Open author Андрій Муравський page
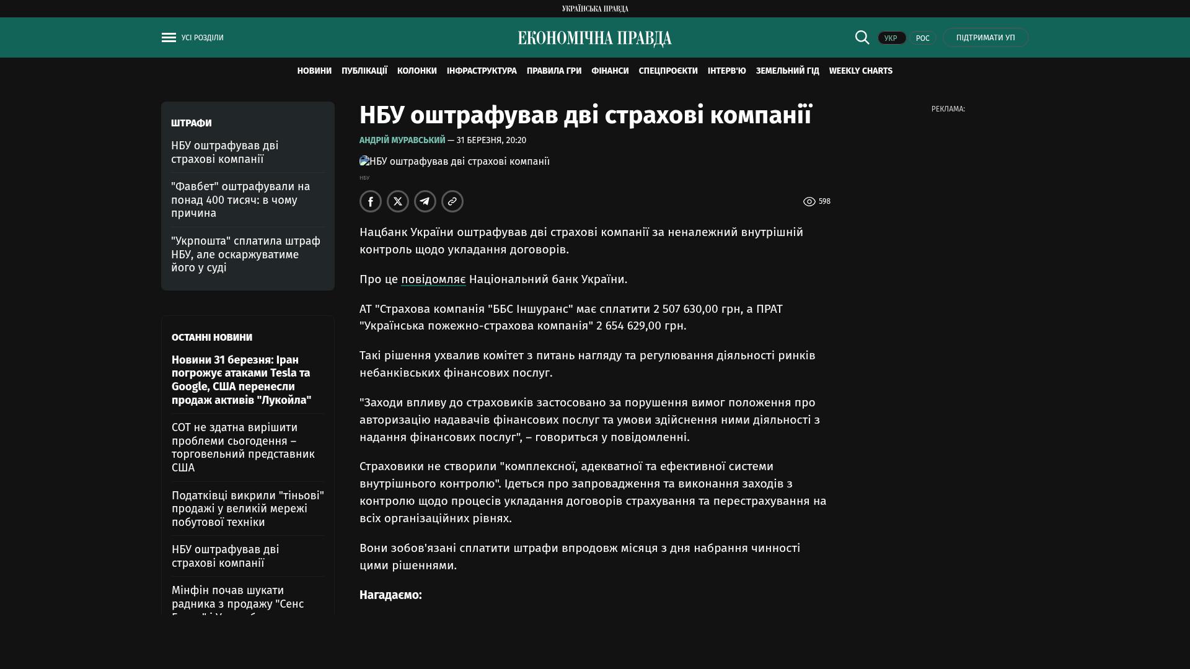This screenshot has height=669, width=1190. click(x=402, y=141)
